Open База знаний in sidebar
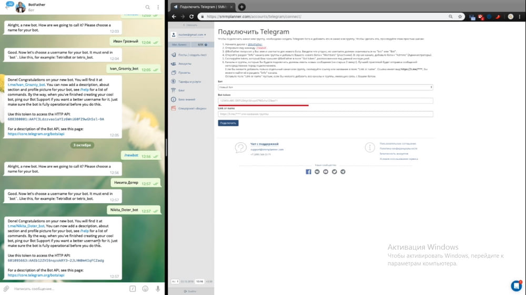This screenshot has height=295, width=526. click(187, 99)
